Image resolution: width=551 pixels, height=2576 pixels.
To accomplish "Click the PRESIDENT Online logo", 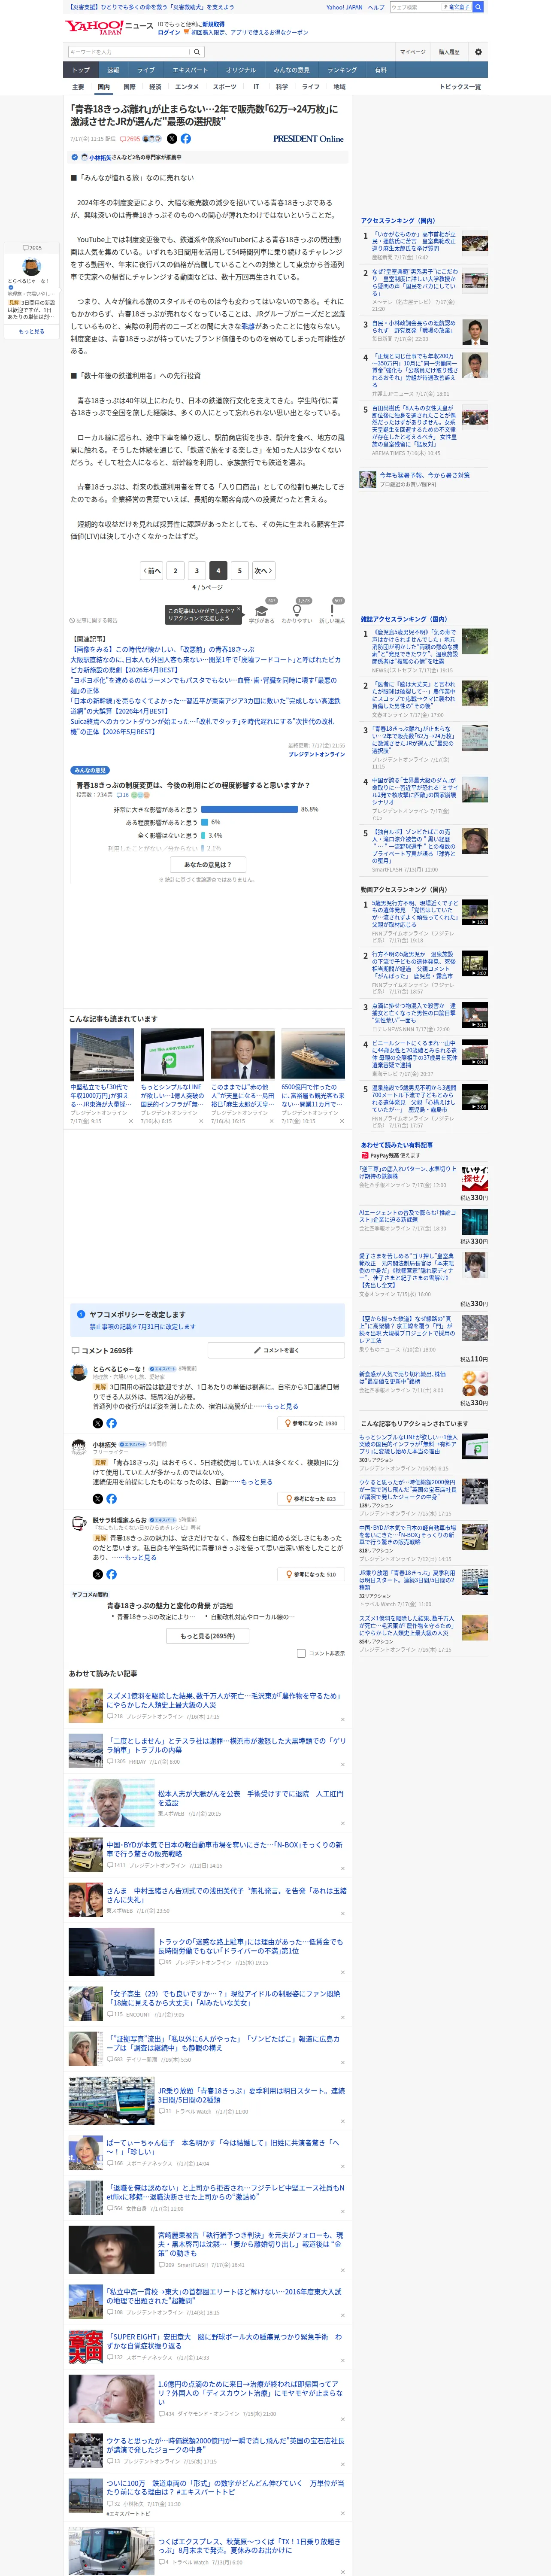I will click(x=308, y=139).
